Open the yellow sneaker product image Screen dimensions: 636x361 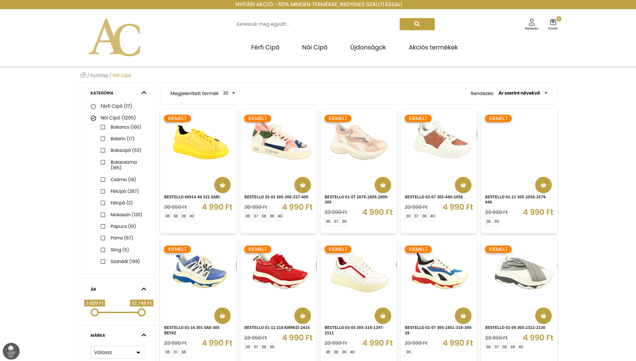tap(201, 142)
